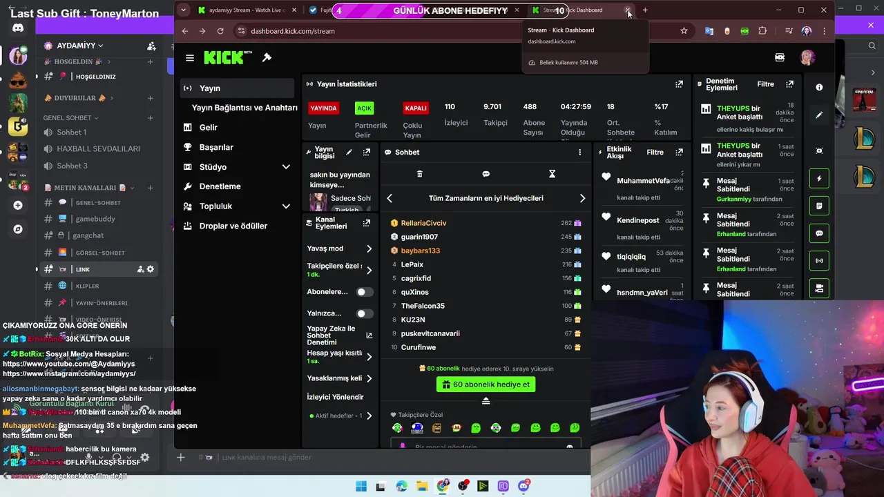Switch to the aydamiyy Stream browser tab

(x=247, y=10)
